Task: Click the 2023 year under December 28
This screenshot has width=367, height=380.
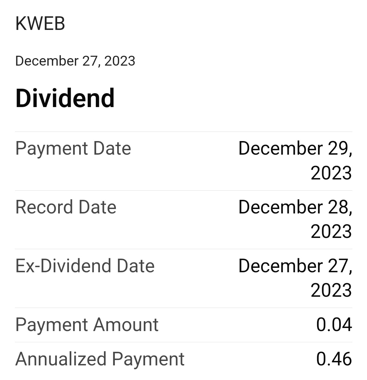Action: [x=331, y=231]
